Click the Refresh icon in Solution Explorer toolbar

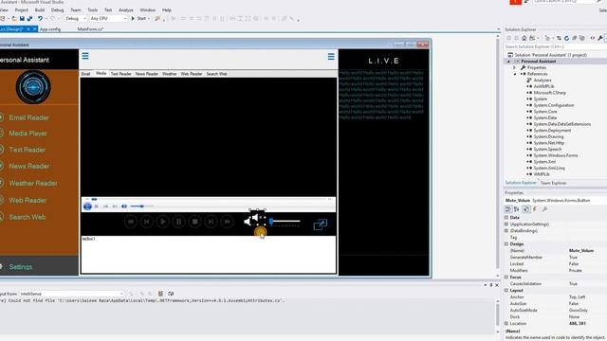pyautogui.click(x=566, y=38)
